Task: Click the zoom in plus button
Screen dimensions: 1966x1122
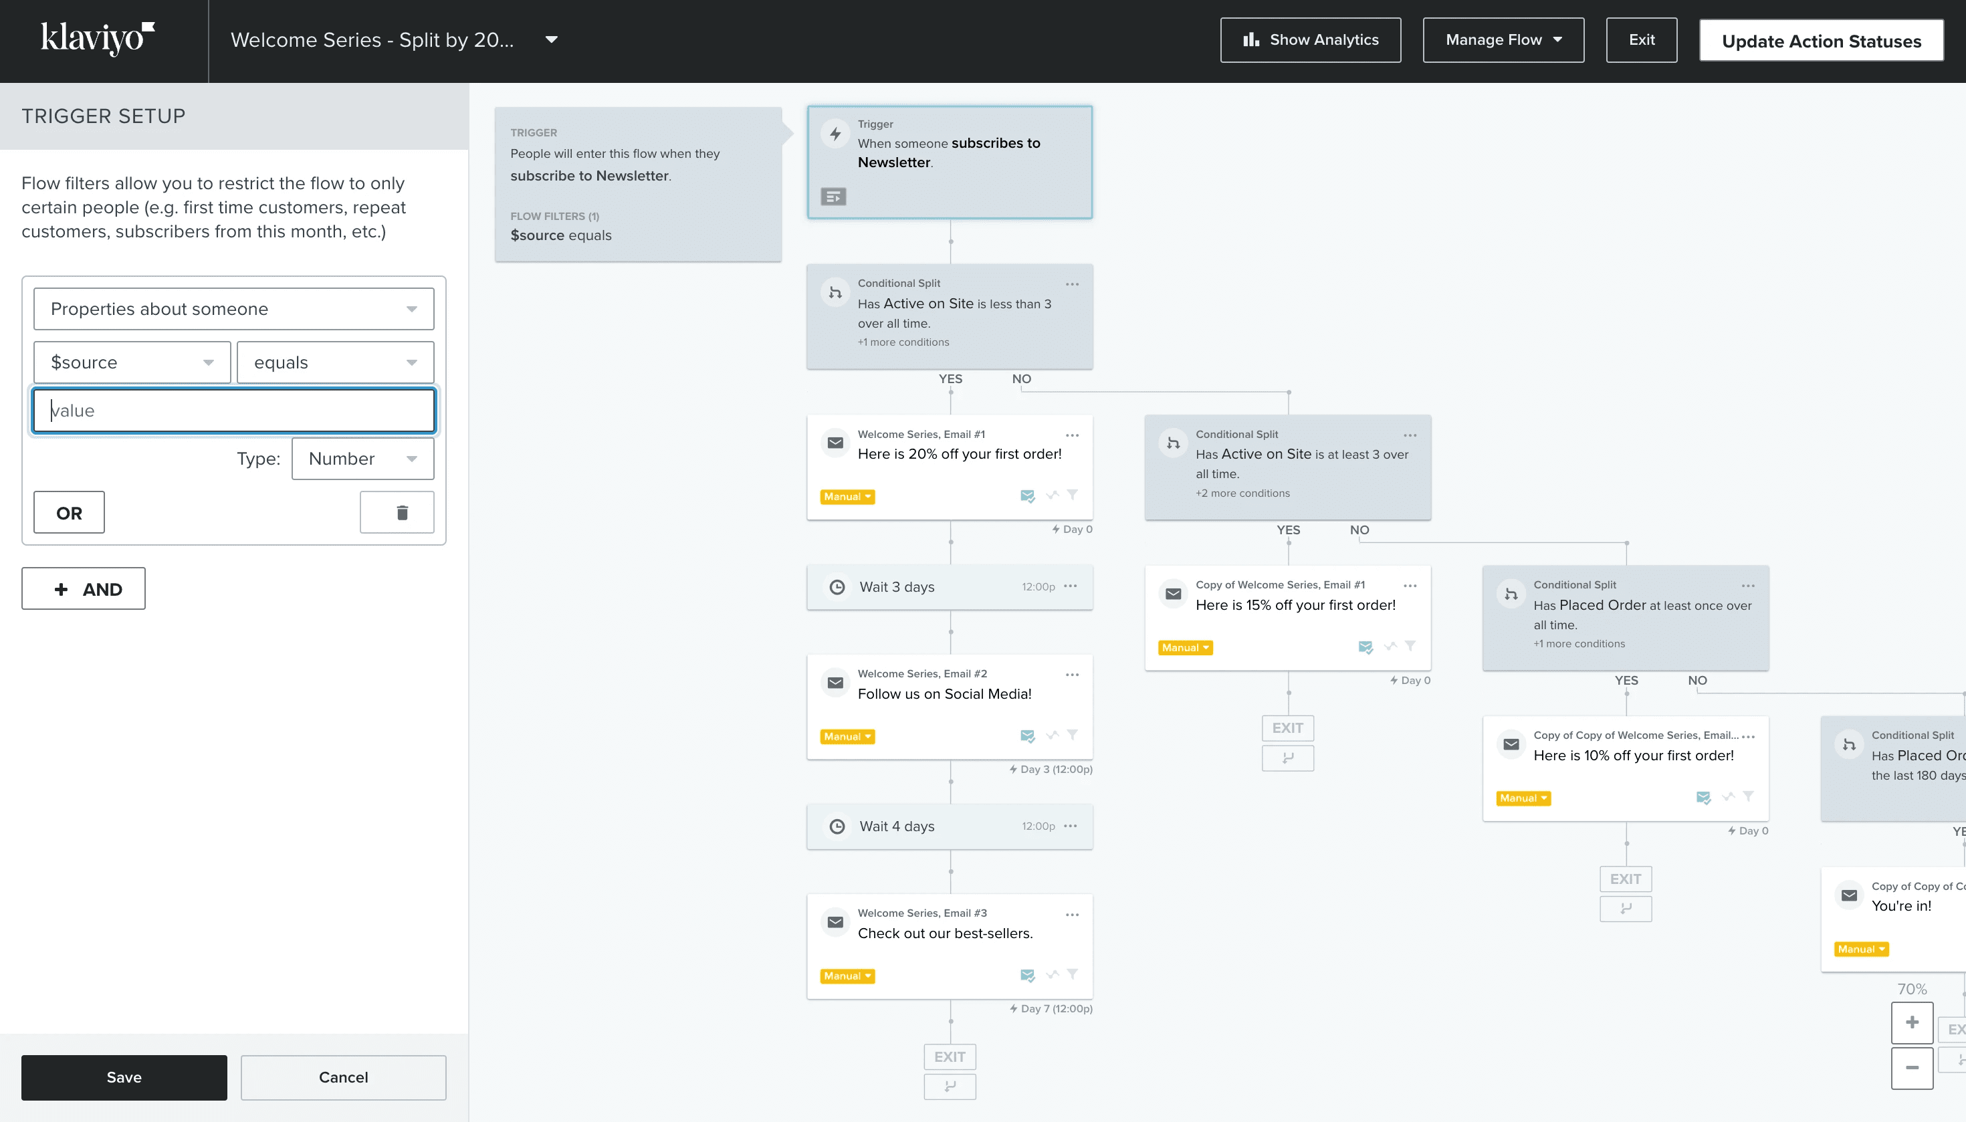Action: coord(1911,1022)
